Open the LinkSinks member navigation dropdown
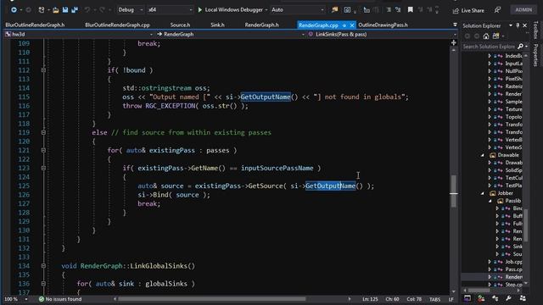Viewport: 543px width, 305px height. [455, 34]
